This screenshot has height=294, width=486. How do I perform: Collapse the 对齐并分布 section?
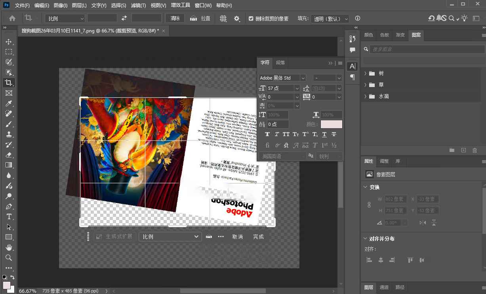click(365, 239)
